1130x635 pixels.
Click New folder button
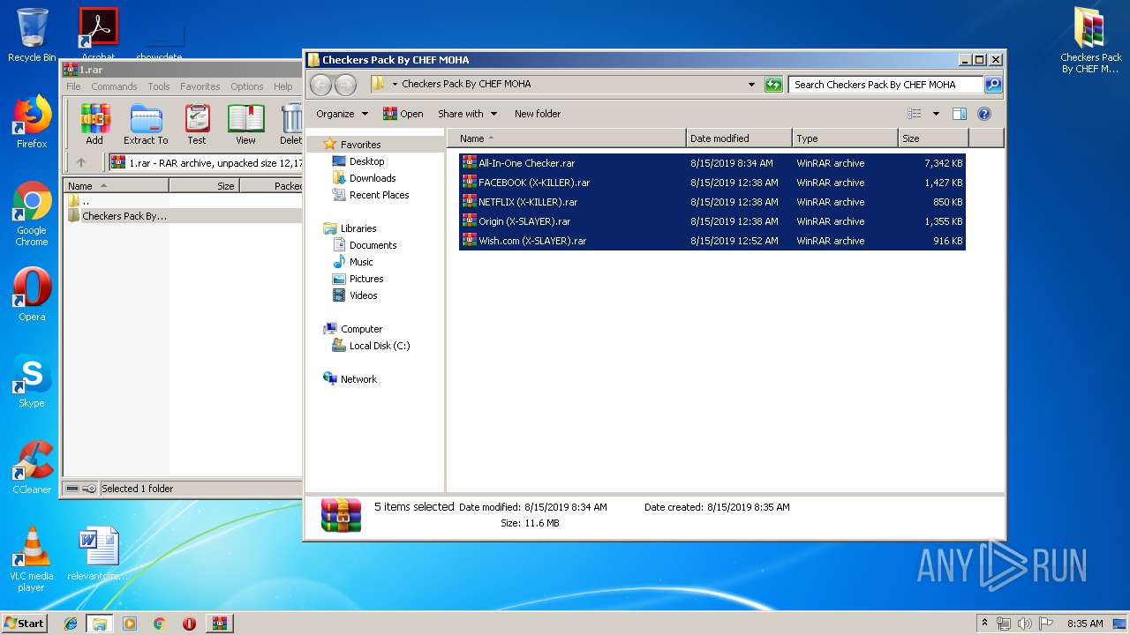[538, 114]
